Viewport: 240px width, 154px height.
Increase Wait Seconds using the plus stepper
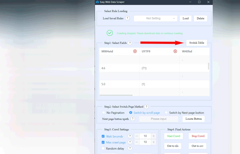tap(154, 136)
